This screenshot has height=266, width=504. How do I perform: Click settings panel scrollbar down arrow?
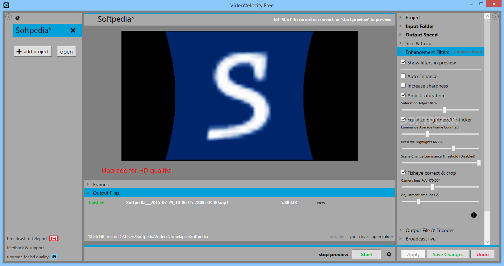pyautogui.click(x=487, y=242)
